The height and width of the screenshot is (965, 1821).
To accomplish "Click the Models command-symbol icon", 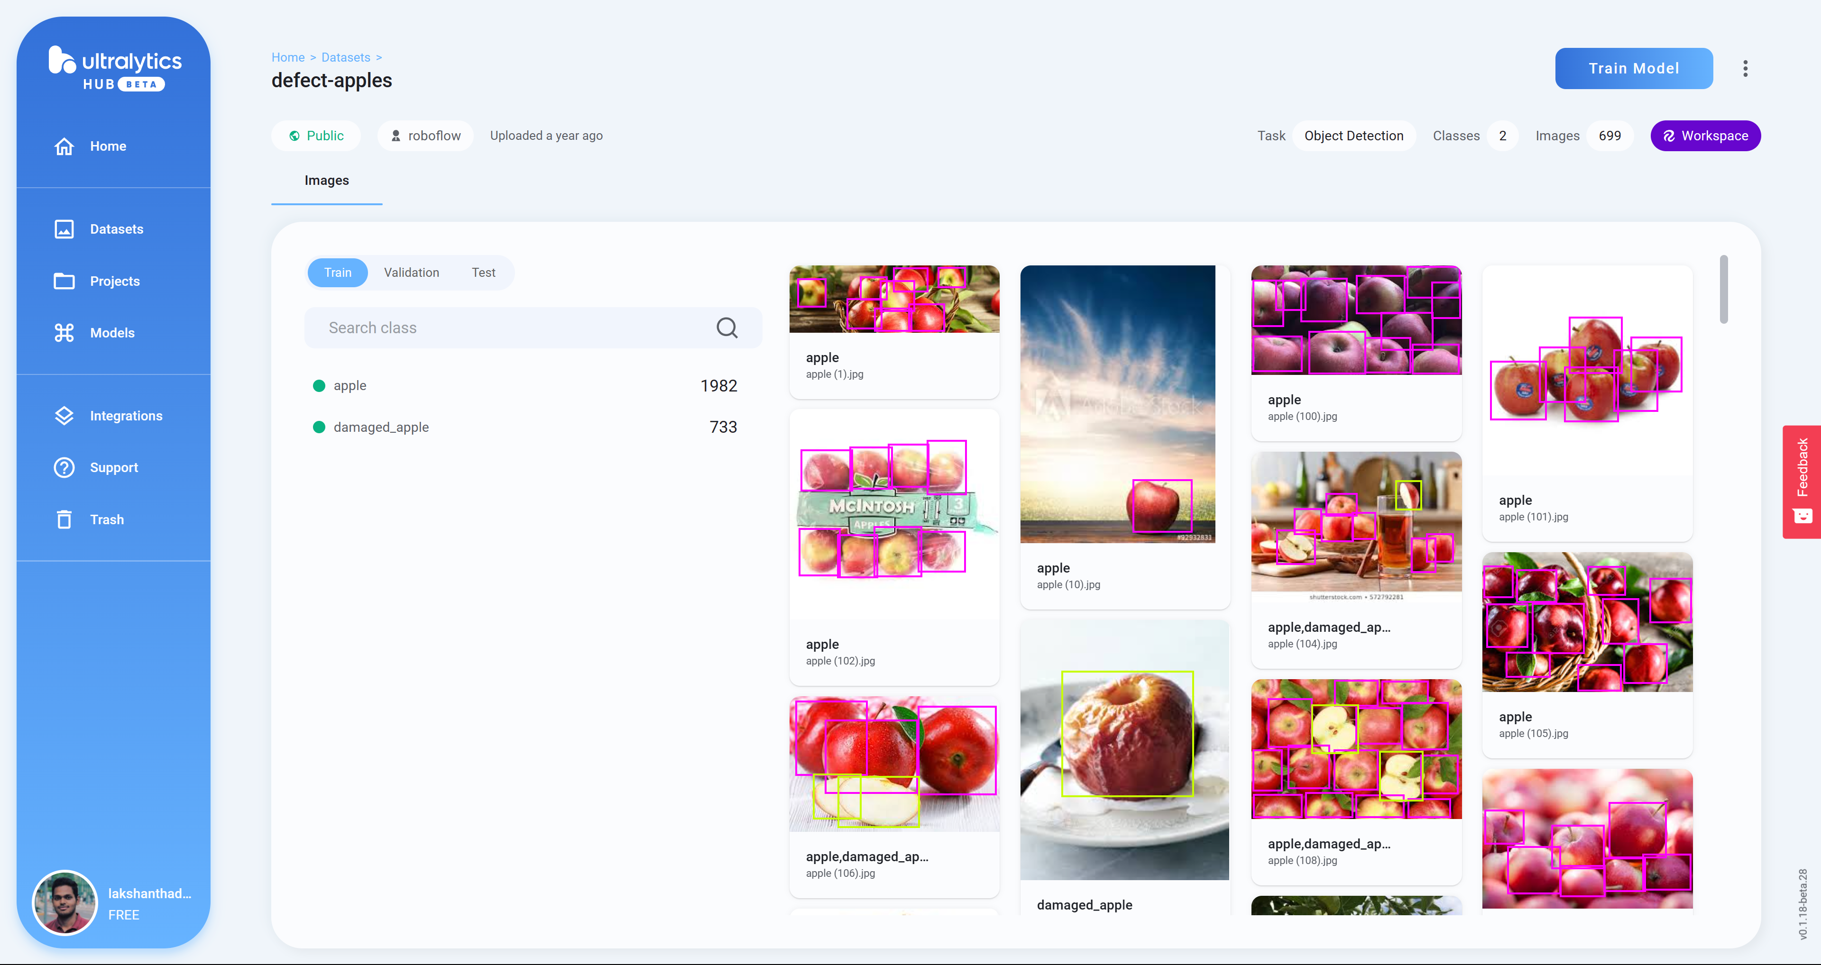I will pos(64,333).
